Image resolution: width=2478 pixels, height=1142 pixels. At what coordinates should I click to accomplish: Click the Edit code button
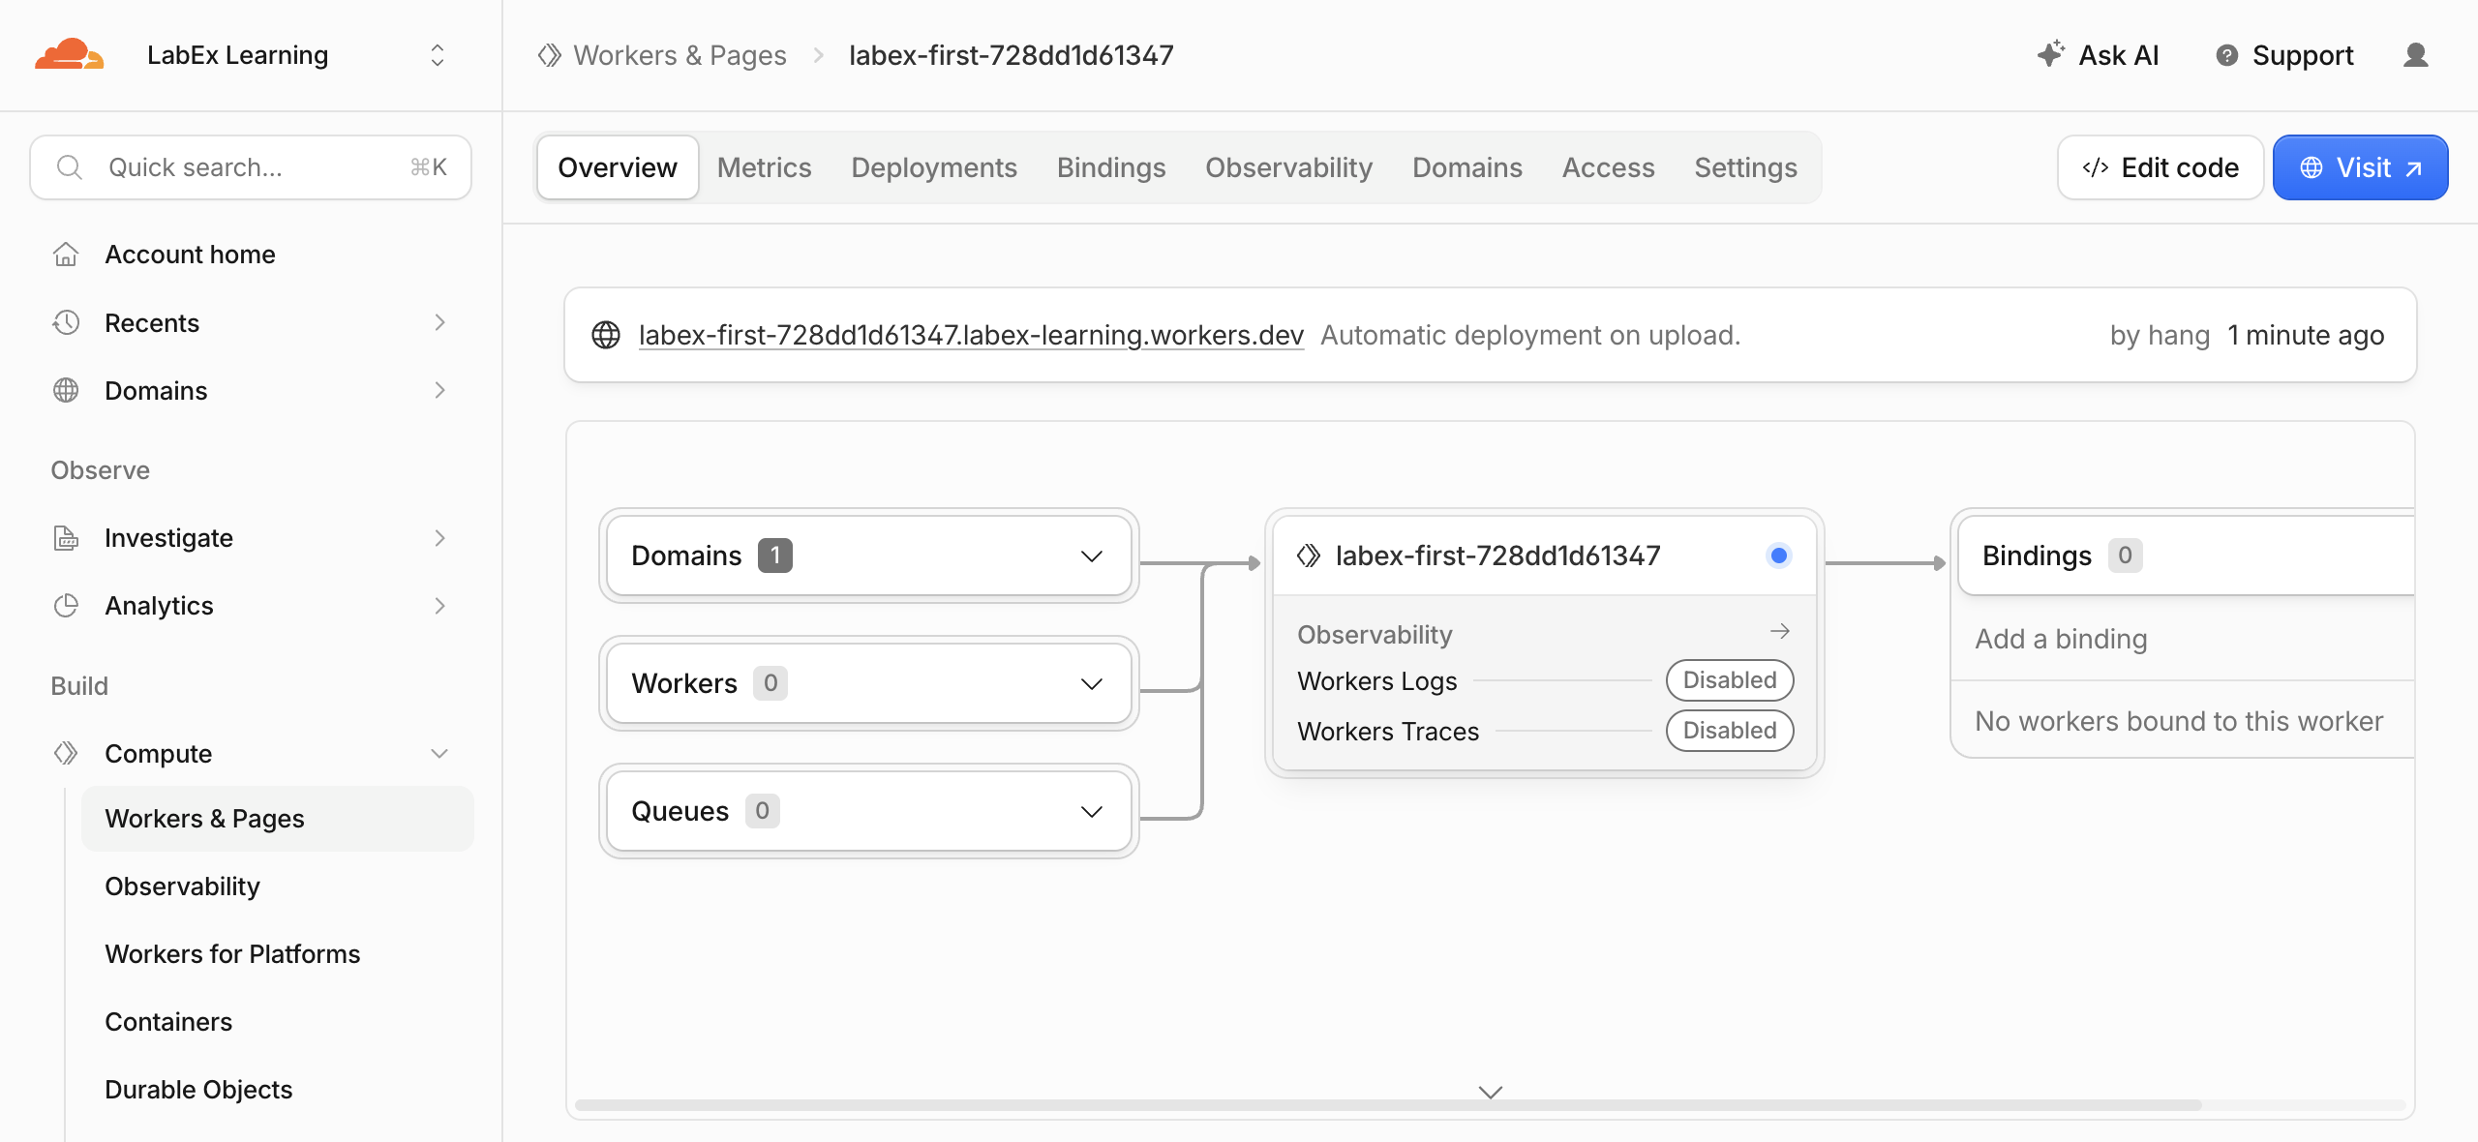(x=2161, y=167)
